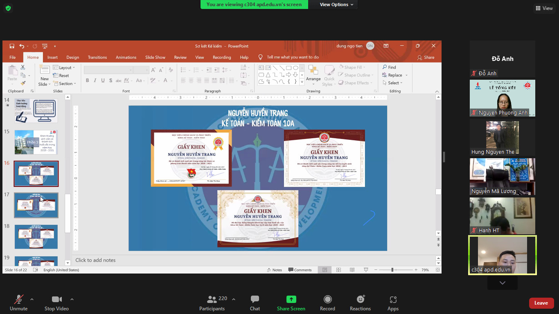This screenshot has width=559, height=314.
Task: Click the PowerPoint Save icon
Action: (x=12, y=46)
